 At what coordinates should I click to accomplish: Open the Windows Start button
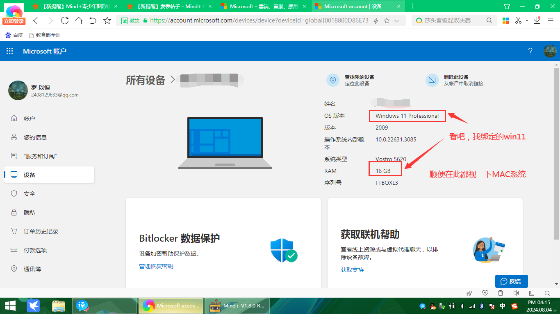pos(10,305)
